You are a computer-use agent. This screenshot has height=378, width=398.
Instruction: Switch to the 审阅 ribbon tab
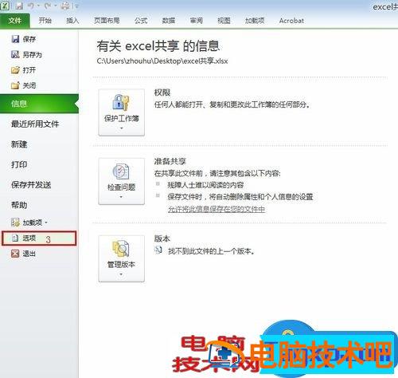point(197,21)
